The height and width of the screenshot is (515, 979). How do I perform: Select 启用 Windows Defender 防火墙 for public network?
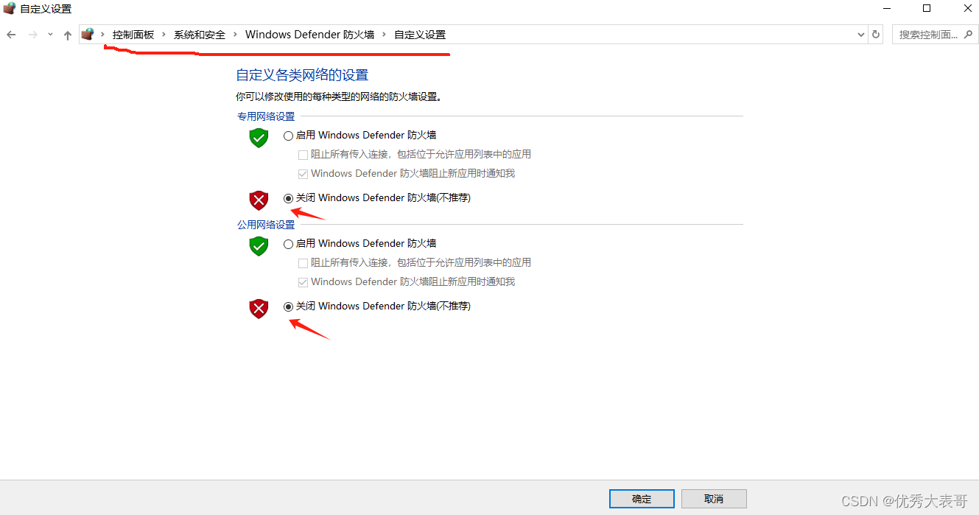288,244
